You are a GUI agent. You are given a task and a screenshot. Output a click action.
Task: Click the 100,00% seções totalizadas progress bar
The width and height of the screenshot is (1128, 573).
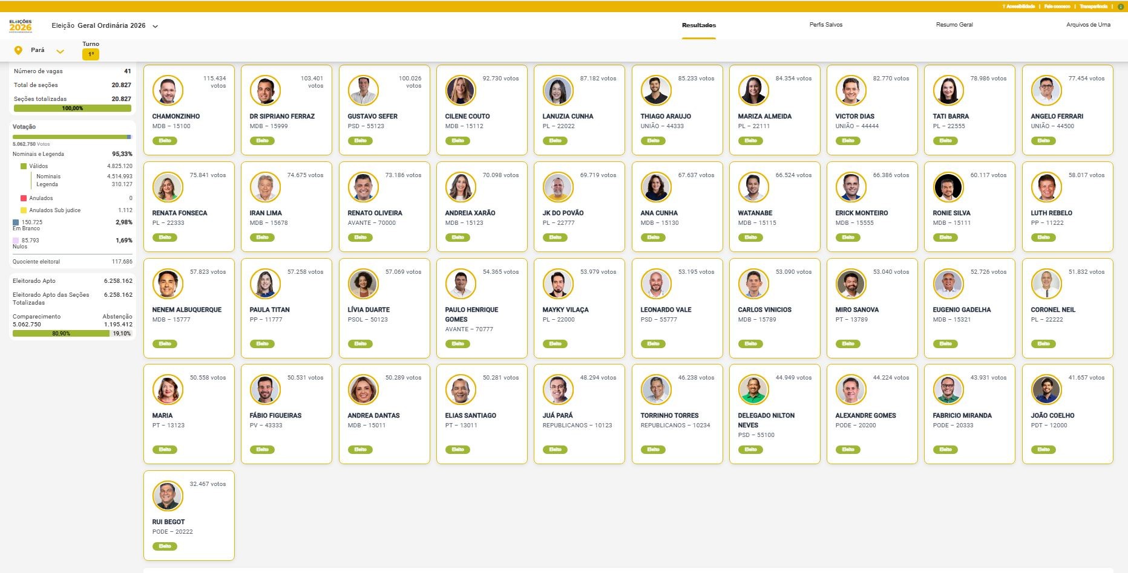(x=73, y=108)
